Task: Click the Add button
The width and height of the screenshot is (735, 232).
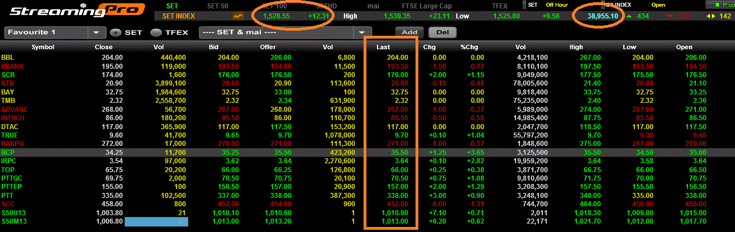Action: [x=409, y=32]
